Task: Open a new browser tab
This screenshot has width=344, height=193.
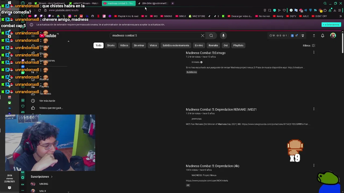Action: click(173, 3)
